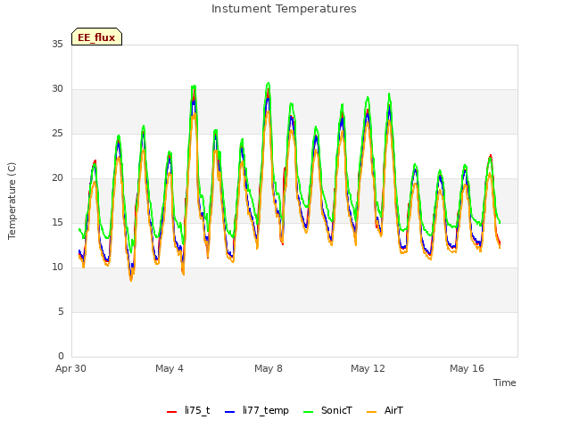The image size is (571, 428).
Task: Click the chart title Instument Temperatures
Action: (284, 9)
